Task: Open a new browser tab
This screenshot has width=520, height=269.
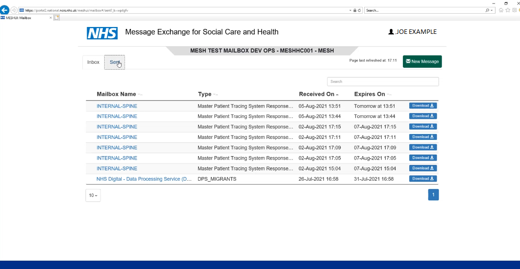Action: [x=57, y=18]
